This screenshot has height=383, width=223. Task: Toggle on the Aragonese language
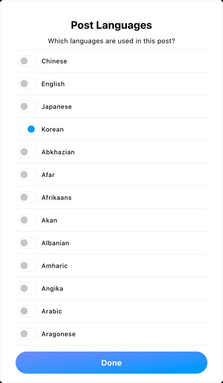(27, 334)
